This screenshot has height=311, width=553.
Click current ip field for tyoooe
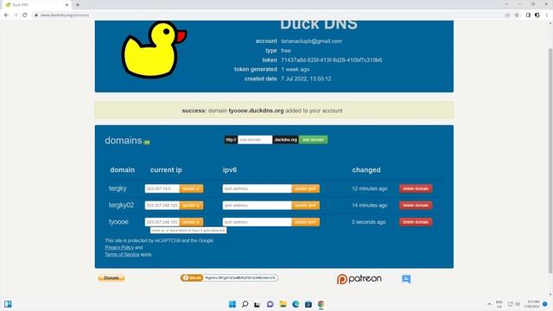pyautogui.click(x=162, y=222)
